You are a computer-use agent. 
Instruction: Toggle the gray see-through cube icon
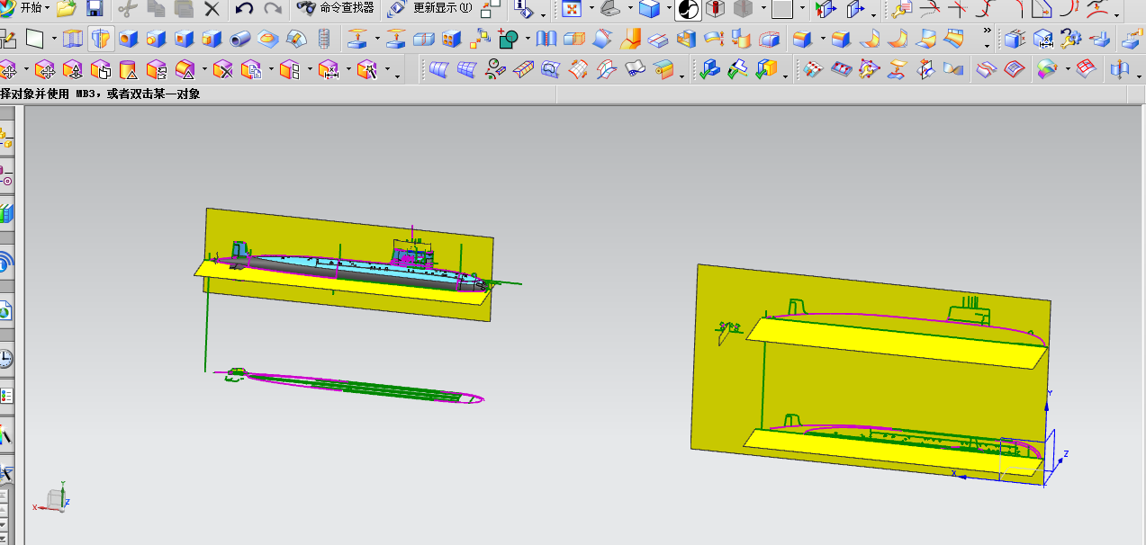[x=744, y=10]
